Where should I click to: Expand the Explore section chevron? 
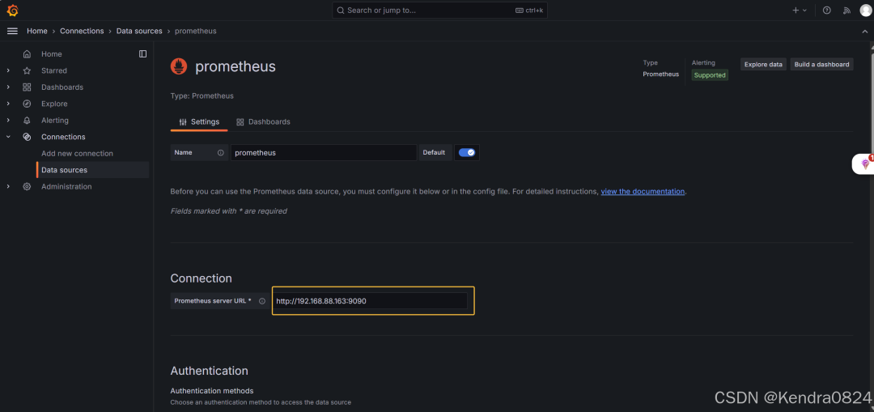(8, 104)
